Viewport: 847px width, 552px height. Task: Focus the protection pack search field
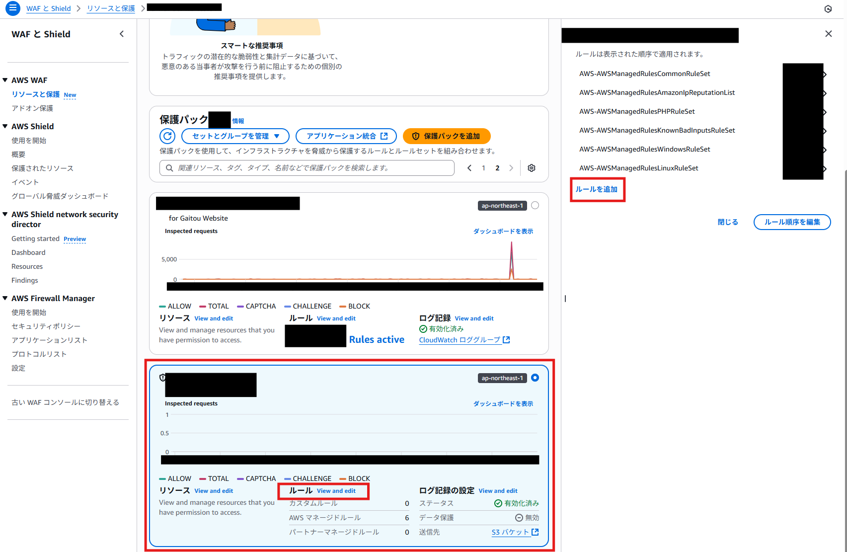[x=307, y=168]
